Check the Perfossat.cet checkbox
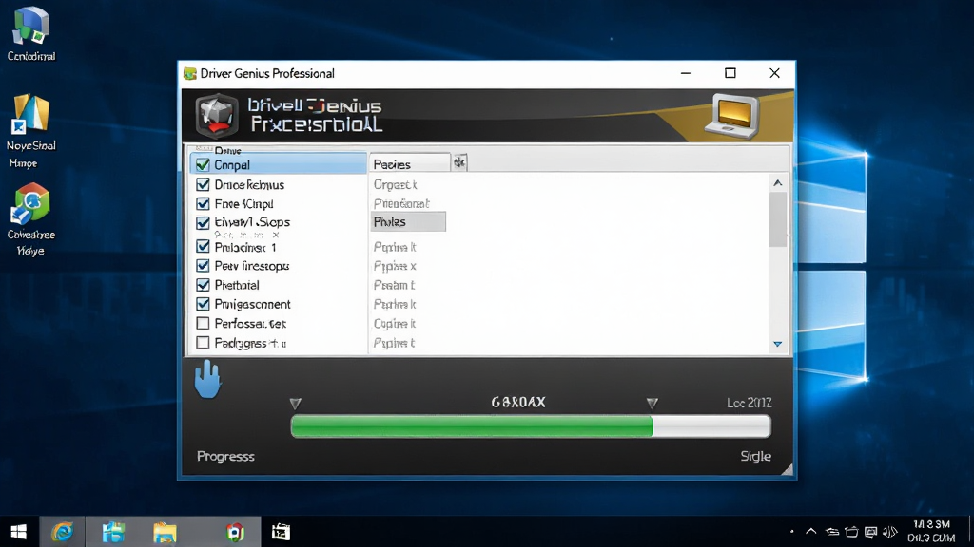 [x=203, y=323]
